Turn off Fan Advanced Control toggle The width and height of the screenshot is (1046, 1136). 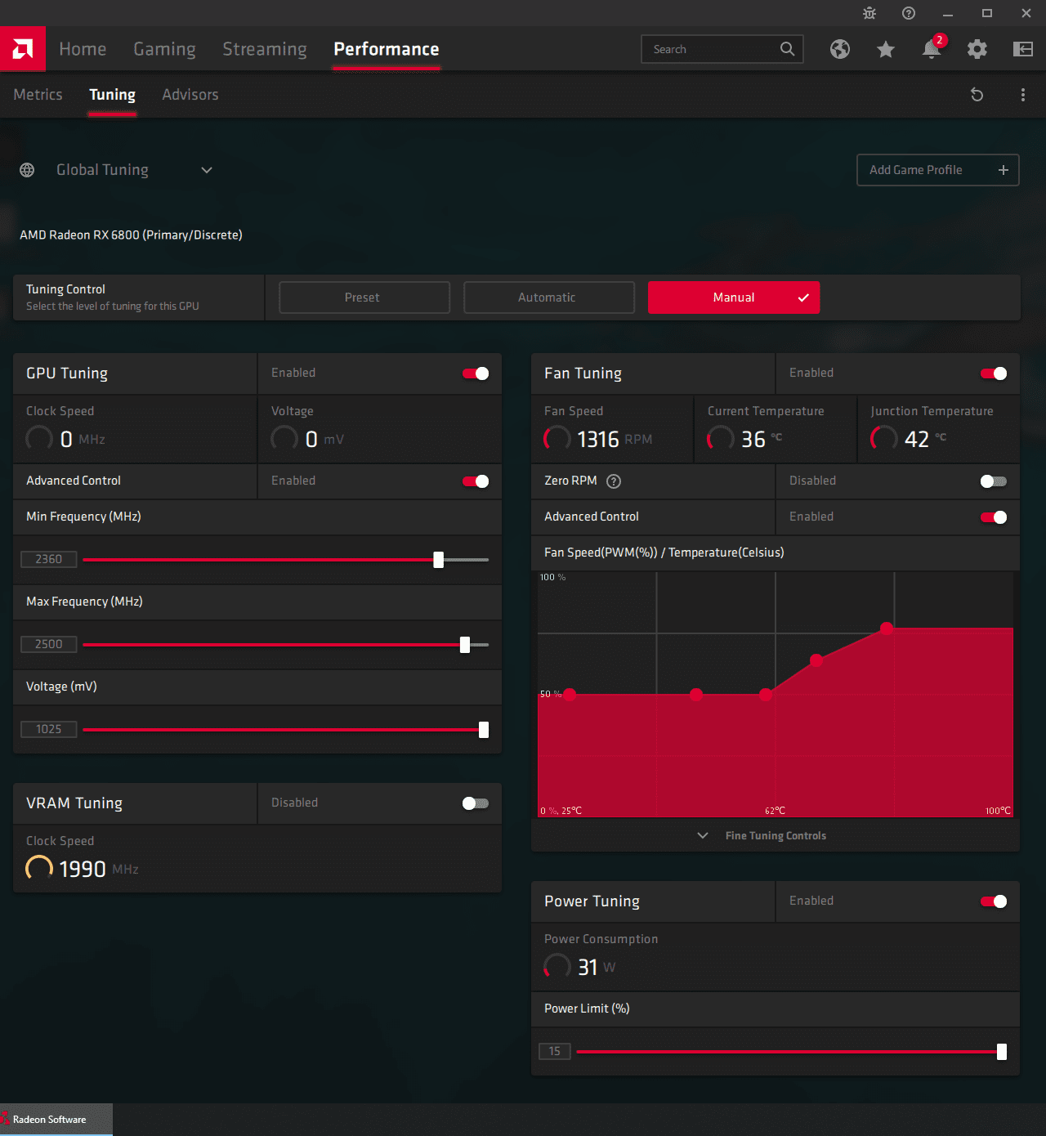point(994,517)
